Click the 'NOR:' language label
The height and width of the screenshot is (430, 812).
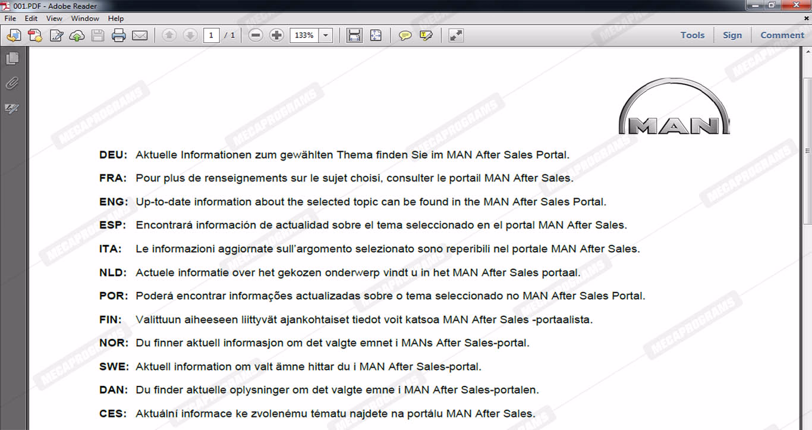click(114, 343)
